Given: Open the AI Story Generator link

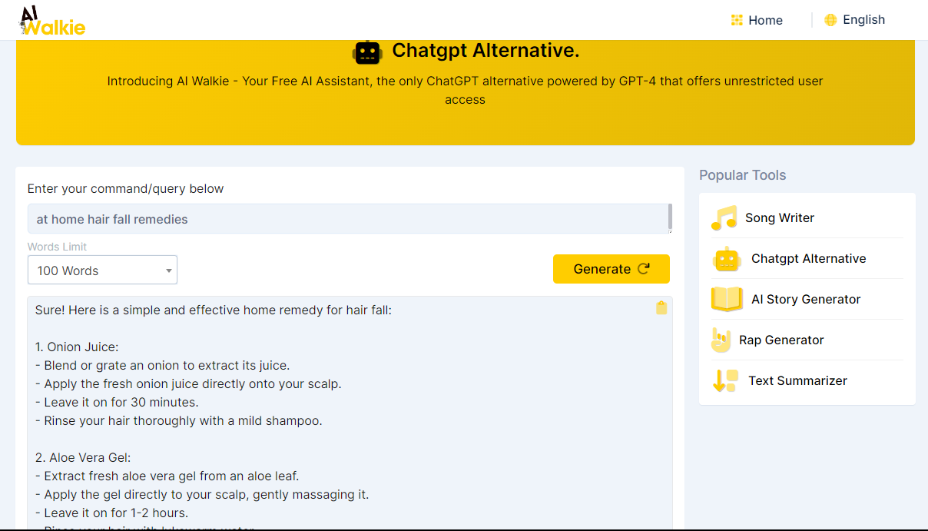Looking at the screenshot, I should coord(806,299).
